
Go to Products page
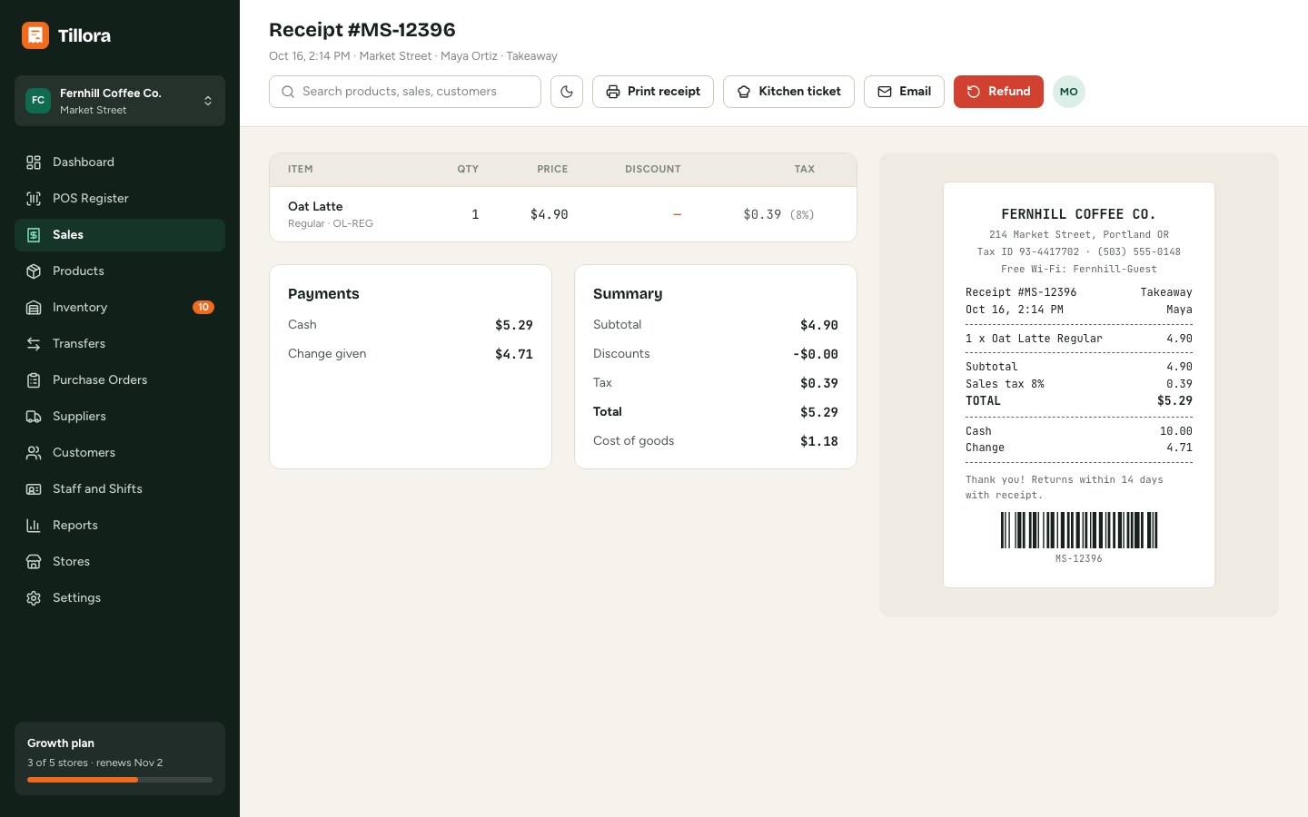point(120,271)
